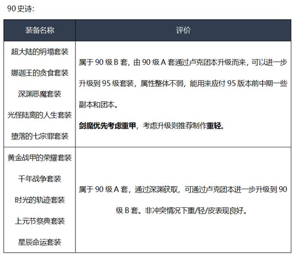Click the bold '剑魔优先考虑重甲' text
Viewport: 296px width, 258px height.
click(107, 126)
